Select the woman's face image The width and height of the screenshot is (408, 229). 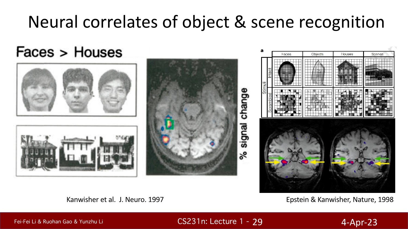point(39,90)
